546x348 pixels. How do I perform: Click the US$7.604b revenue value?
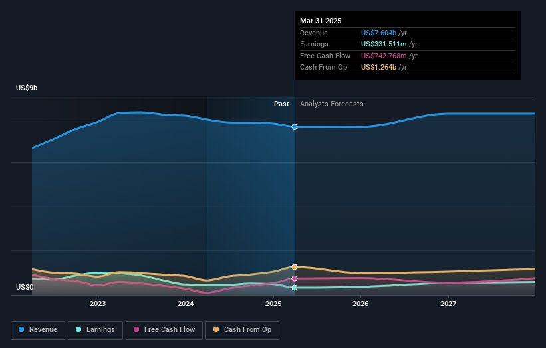[378, 33]
